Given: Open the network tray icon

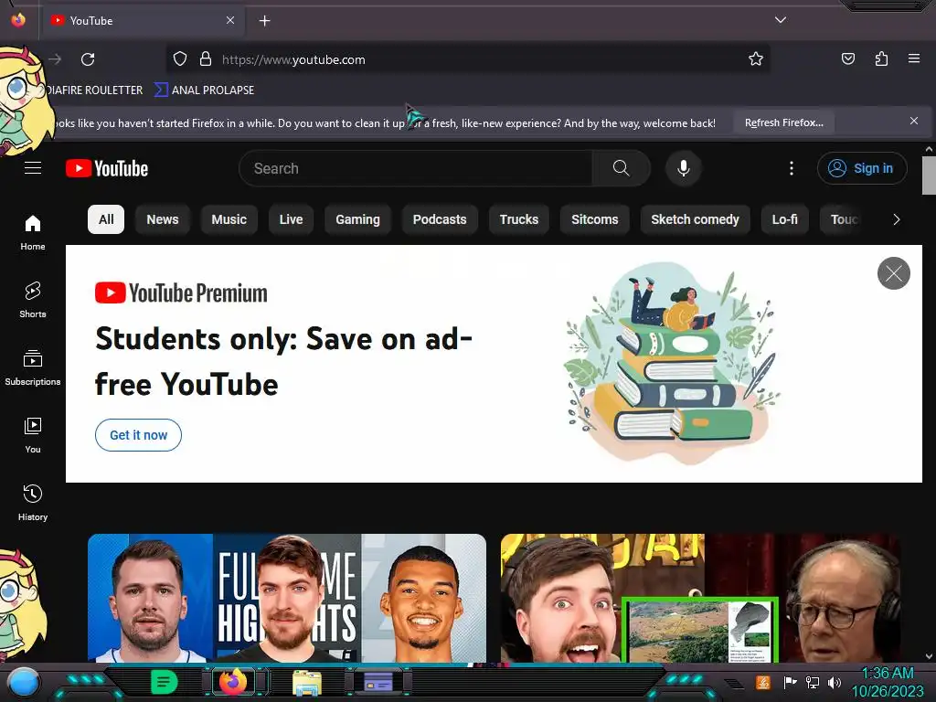Looking at the screenshot, I should [x=812, y=682].
